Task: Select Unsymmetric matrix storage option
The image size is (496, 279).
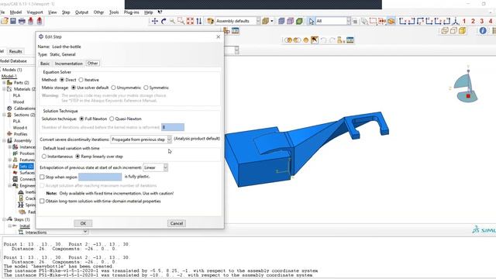Action: tap(113, 88)
